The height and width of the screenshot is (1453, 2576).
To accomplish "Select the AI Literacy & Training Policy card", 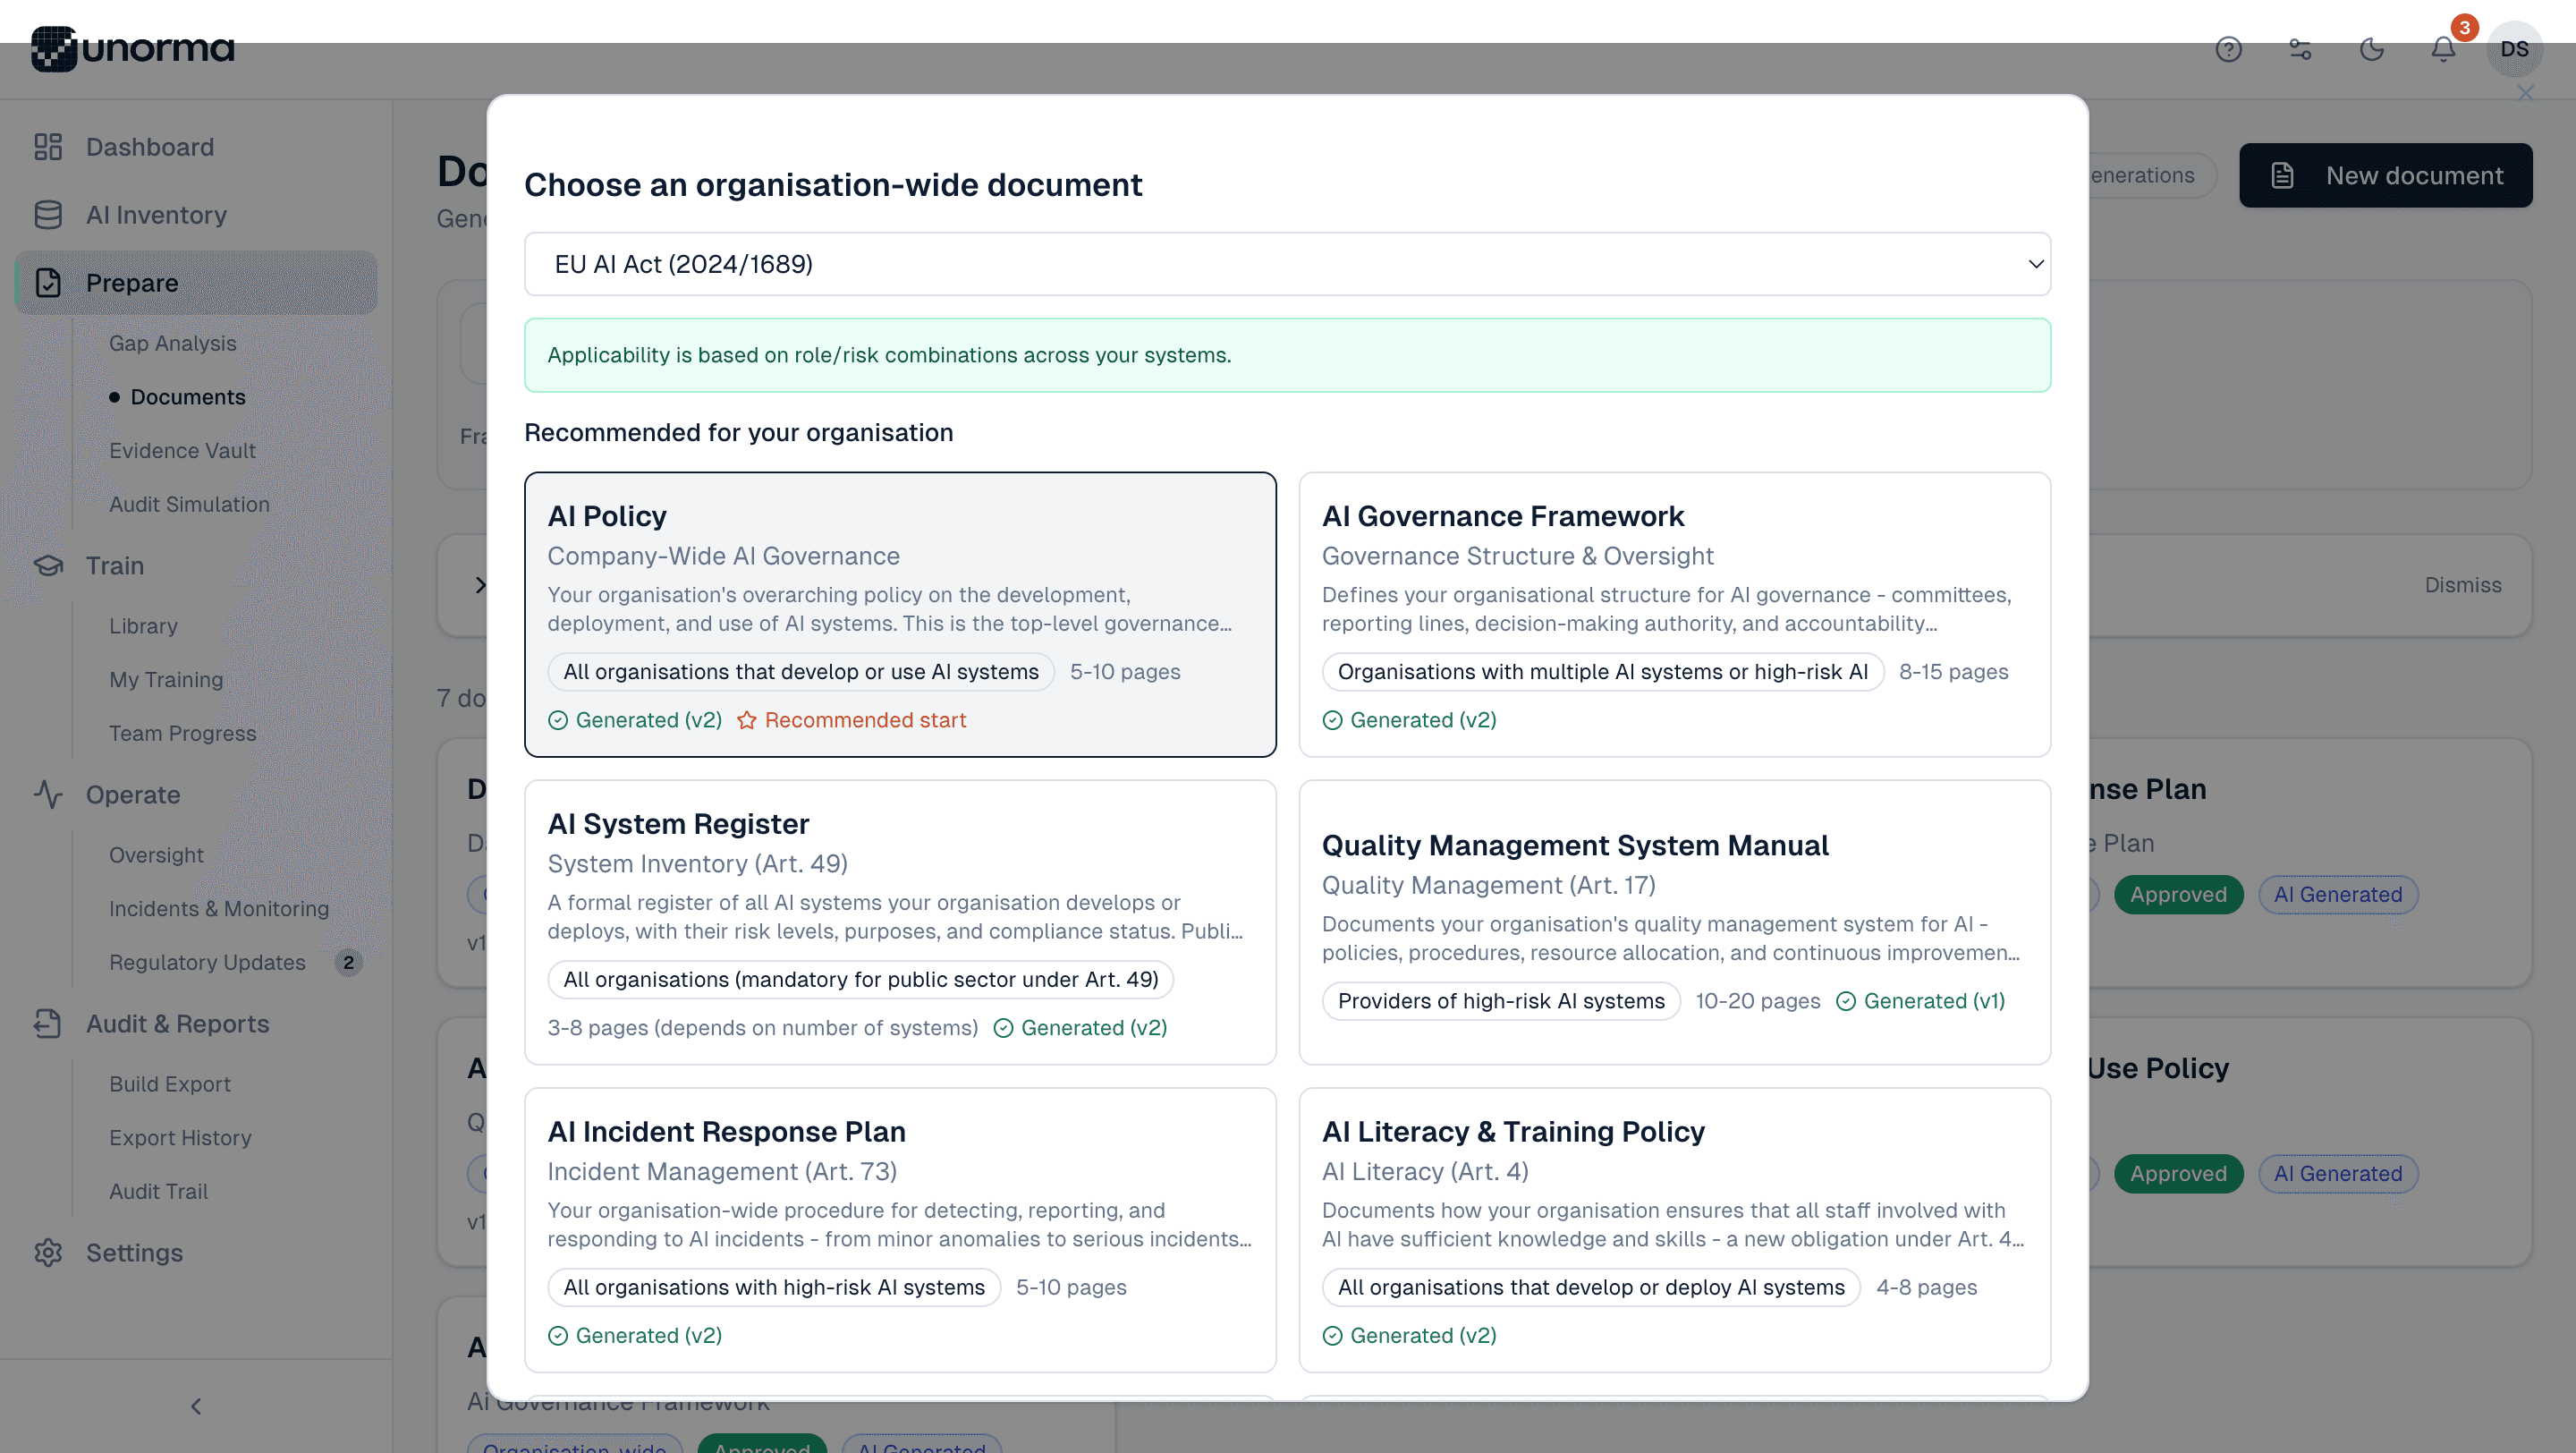I will [x=1674, y=1231].
